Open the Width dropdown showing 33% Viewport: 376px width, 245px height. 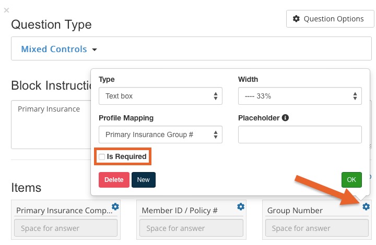tap(300, 96)
